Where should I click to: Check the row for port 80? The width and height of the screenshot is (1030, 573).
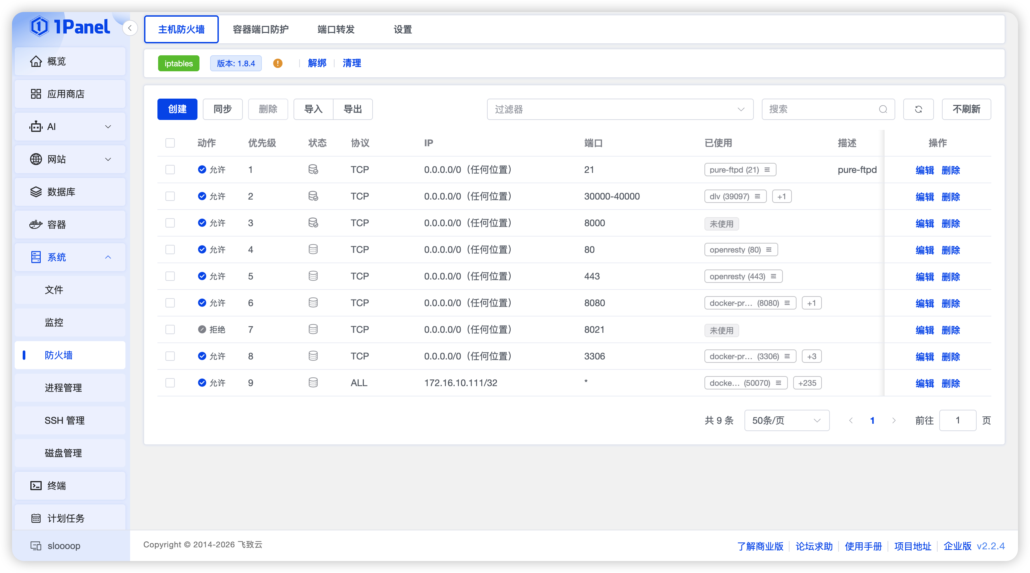(170, 249)
